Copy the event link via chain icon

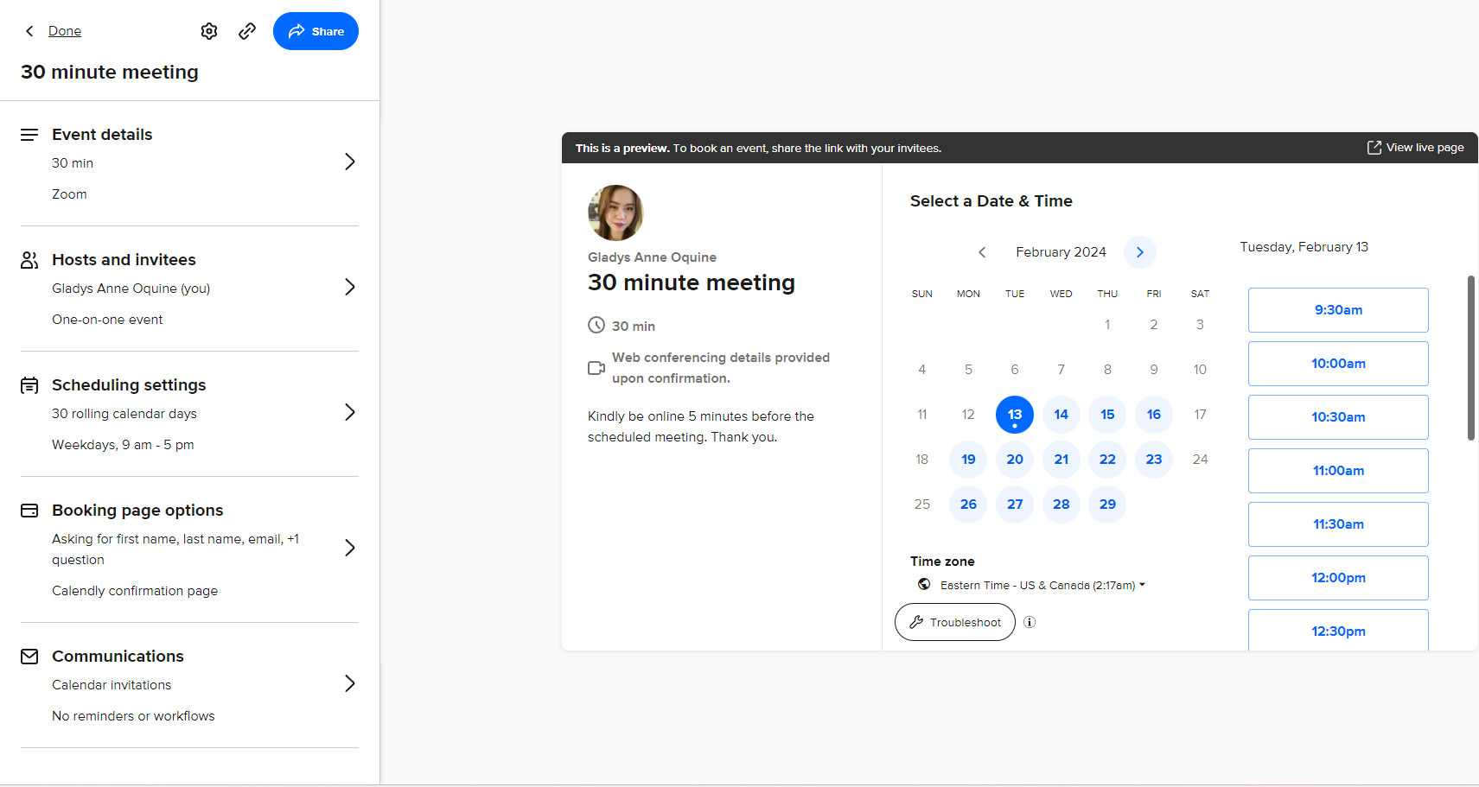[x=247, y=31]
